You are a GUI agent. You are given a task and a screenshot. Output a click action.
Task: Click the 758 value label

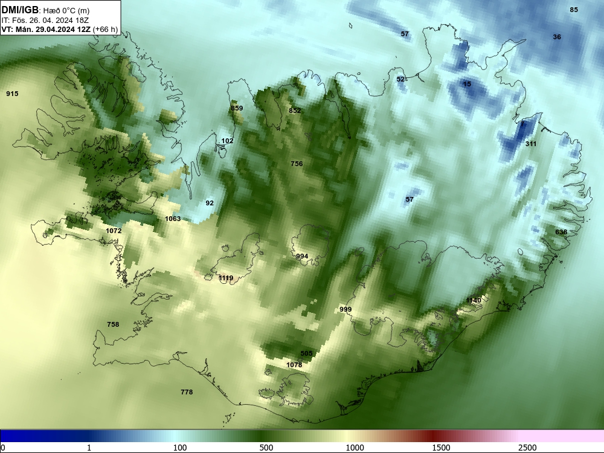113,324
